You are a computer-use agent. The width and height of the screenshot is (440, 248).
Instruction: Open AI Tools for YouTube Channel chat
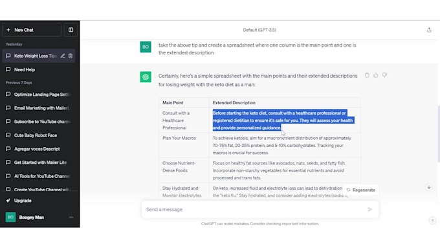coord(39,176)
